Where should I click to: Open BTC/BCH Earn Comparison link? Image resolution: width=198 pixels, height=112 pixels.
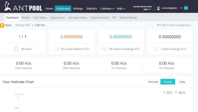(175, 25)
